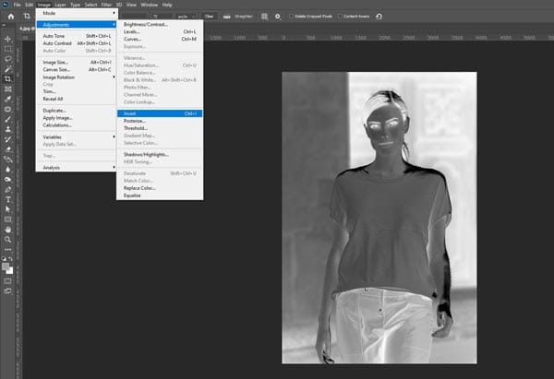Open the Edit Toolbar three-dots button

(x=7, y=250)
